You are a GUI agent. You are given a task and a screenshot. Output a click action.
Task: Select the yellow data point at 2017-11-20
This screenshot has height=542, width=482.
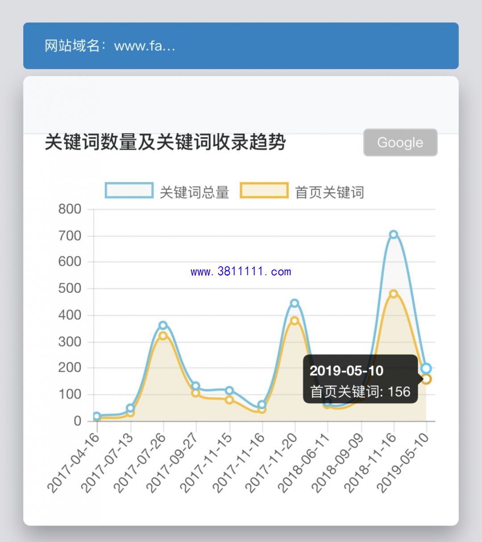pos(295,320)
